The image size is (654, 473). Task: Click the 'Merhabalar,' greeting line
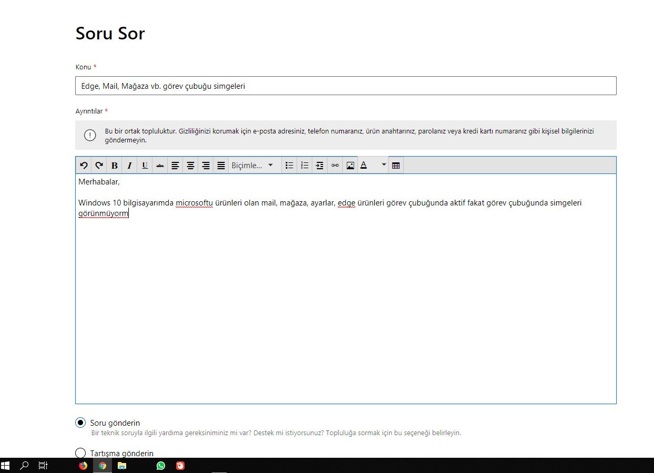[x=99, y=182]
